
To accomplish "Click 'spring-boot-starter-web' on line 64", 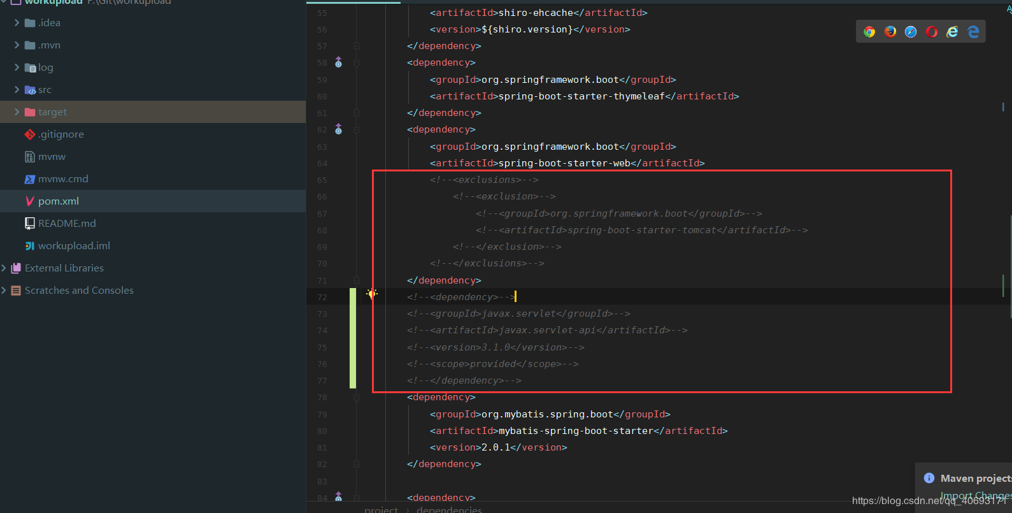I will tap(564, 163).
